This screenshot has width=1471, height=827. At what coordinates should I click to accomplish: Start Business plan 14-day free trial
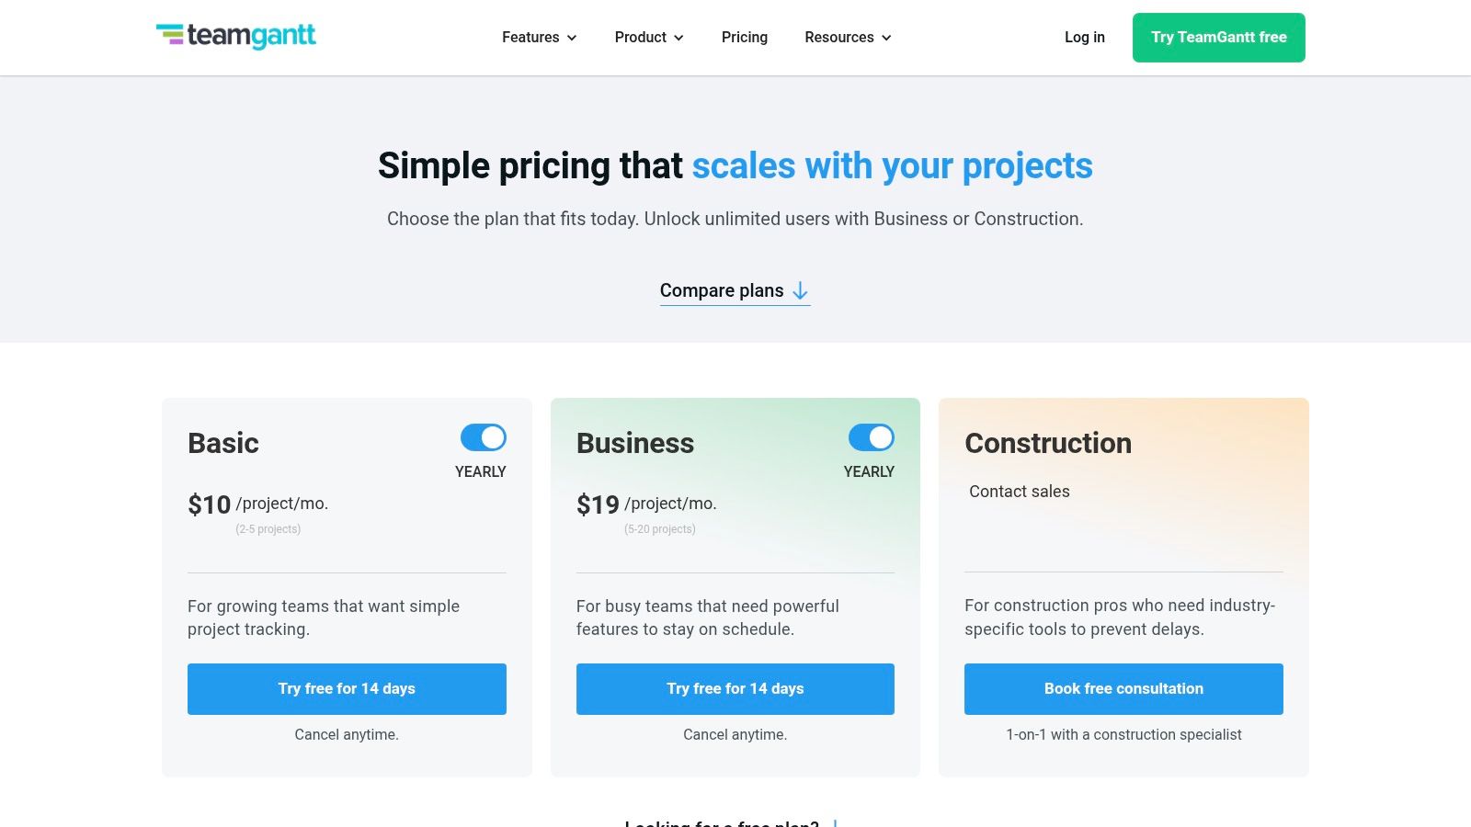735,689
